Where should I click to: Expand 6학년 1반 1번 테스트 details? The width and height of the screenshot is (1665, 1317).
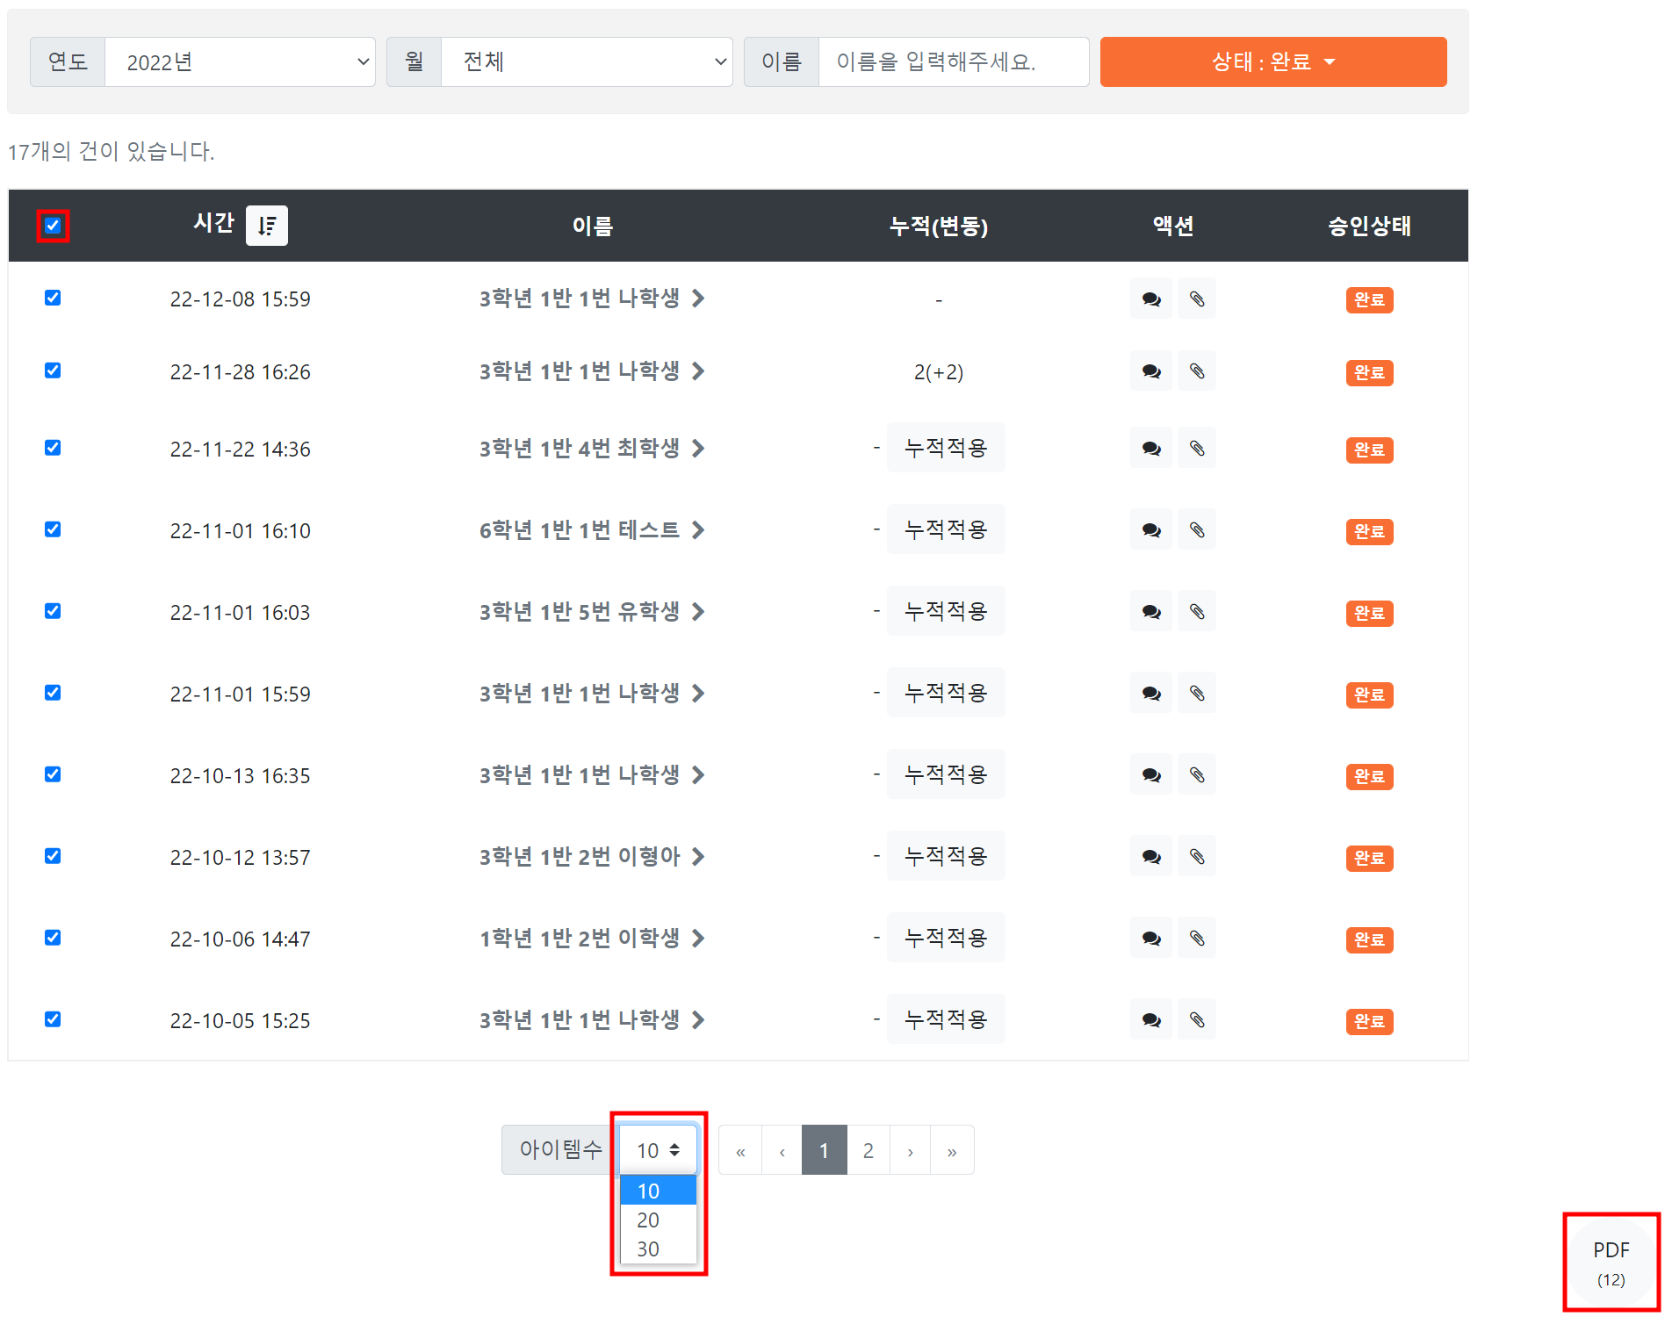(593, 530)
